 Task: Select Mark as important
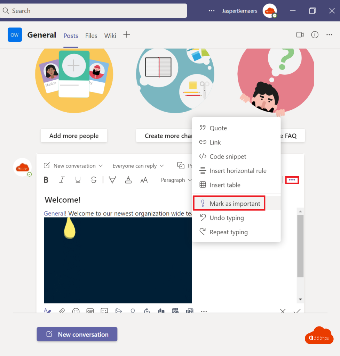click(236, 203)
